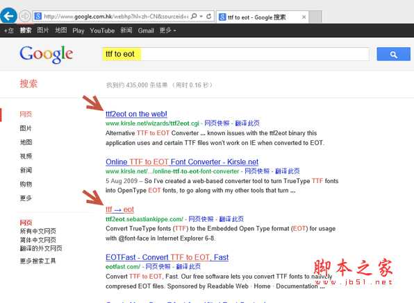Click '+您' in the black Google bar
Image resolution: width=414 pixels, height=303 pixels.
coord(8,31)
